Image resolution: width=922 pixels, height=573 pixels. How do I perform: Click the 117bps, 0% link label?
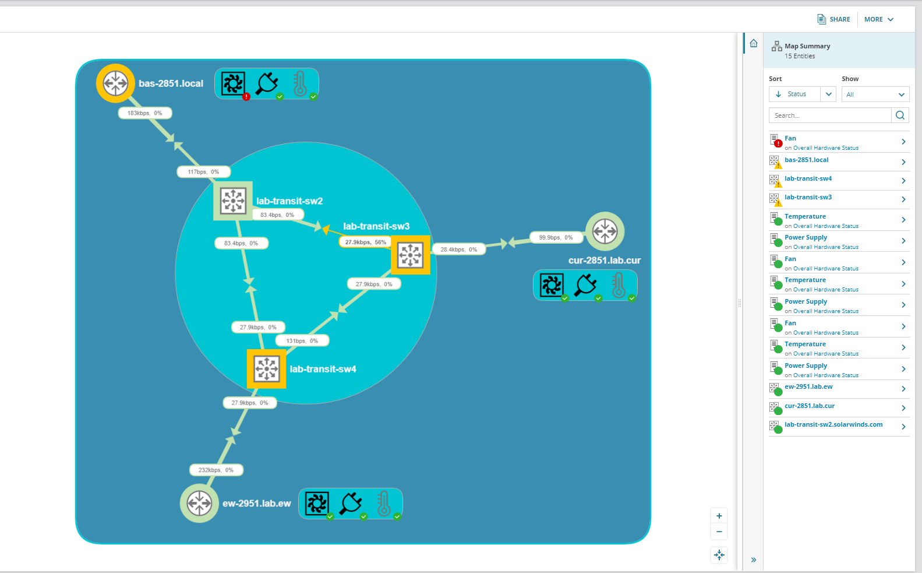[203, 172]
